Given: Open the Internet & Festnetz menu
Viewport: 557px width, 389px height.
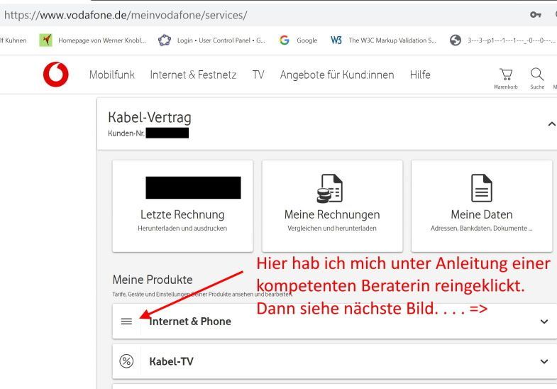Looking at the screenshot, I should [x=193, y=75].
